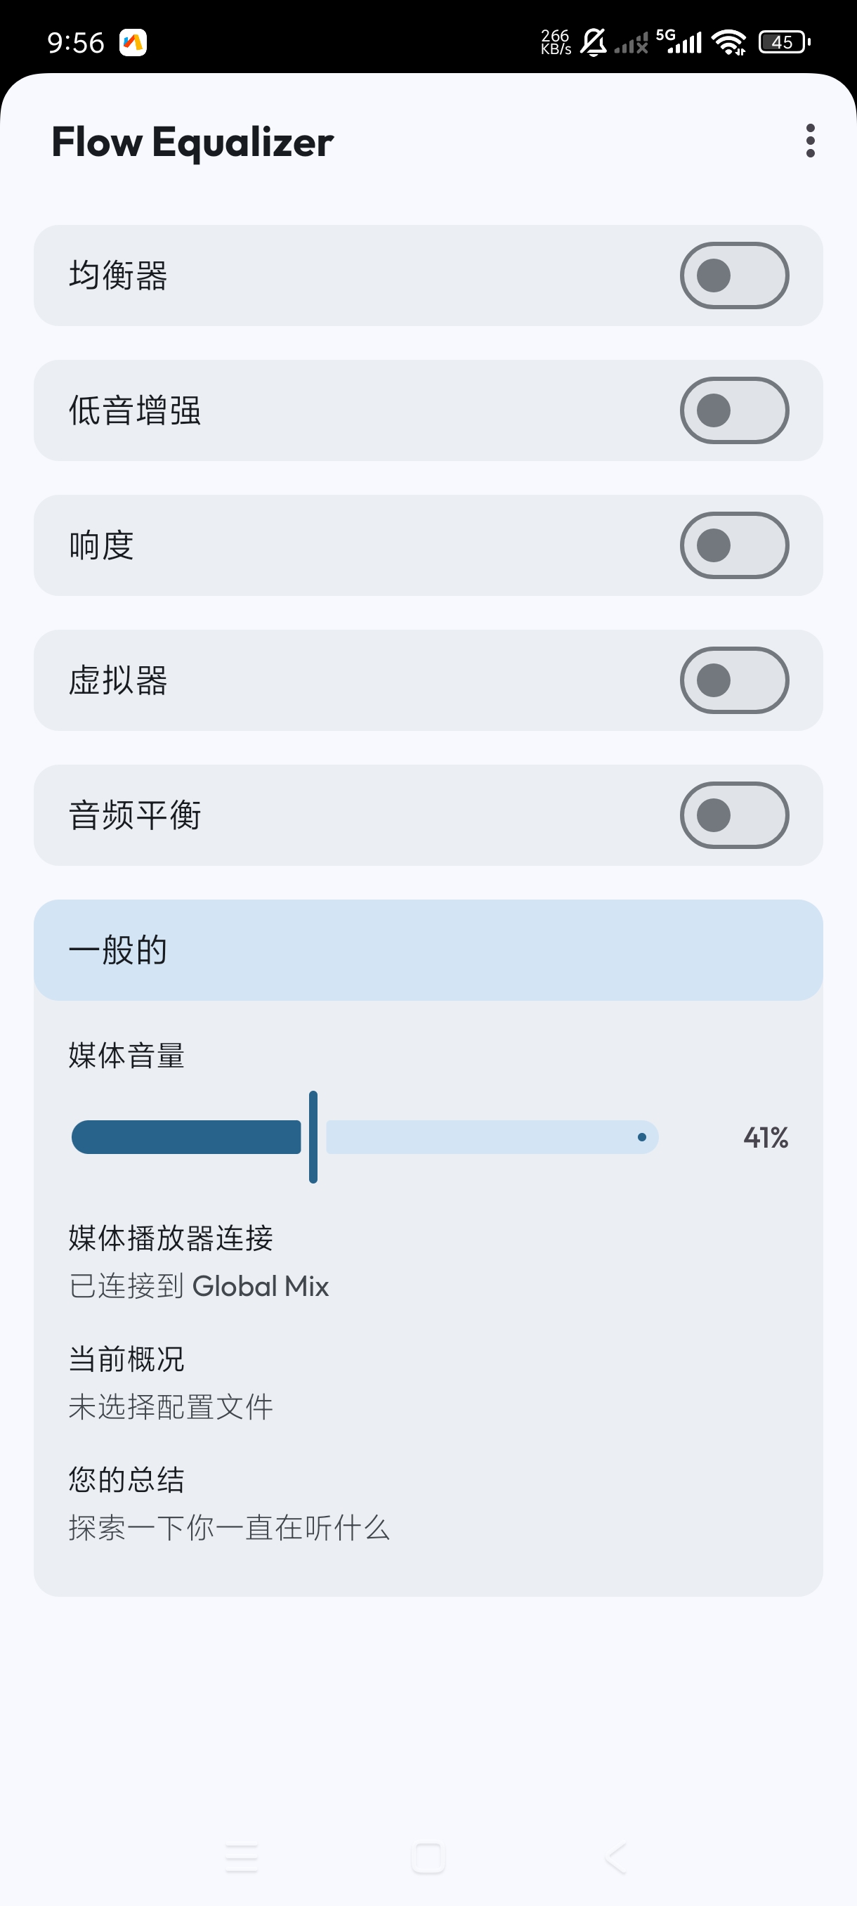Image resolution: width=857 pixels, height=1906 pixels.
Task: Set 媒体音量 slider near the end dot
Action: [x=641, y=1137]
